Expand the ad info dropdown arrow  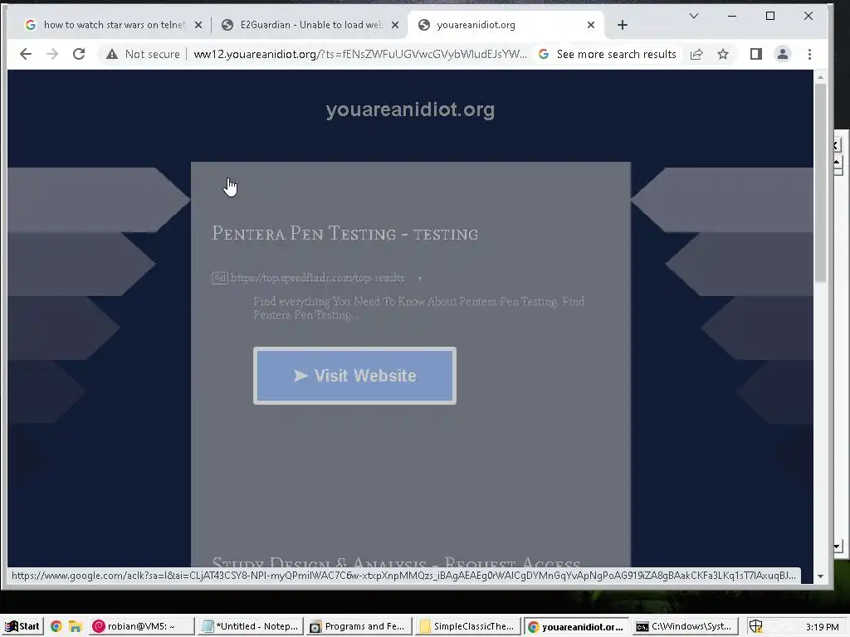(x=419, y=279)
